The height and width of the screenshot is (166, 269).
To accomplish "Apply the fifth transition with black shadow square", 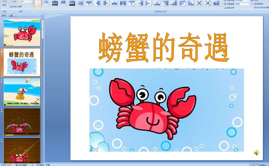I will pyautogui.click(x=72, y=3).
